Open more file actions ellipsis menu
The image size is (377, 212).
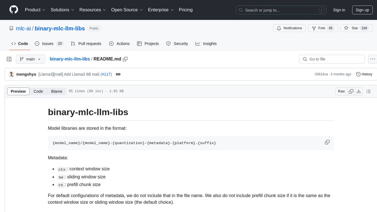(373, 59)
